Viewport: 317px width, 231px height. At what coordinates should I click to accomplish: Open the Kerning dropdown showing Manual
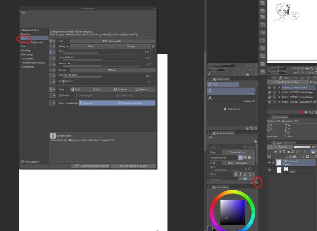pos(113,70)
